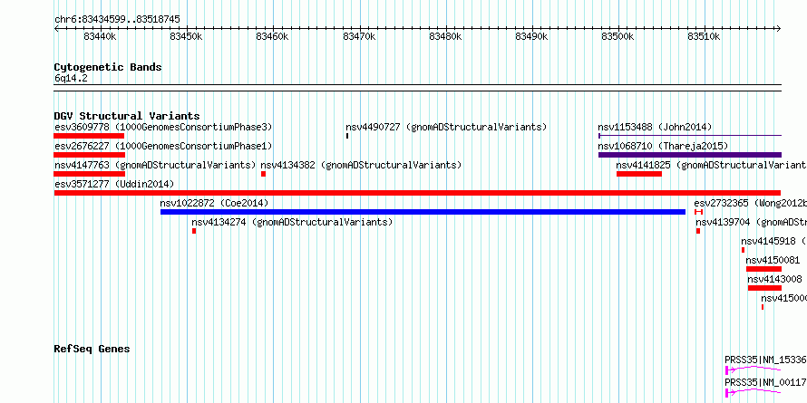The width and height of the screenshot is (807, 403).
Task: Click the esv2732365 Wong2012b label
Action: click(x=750, y=203)
